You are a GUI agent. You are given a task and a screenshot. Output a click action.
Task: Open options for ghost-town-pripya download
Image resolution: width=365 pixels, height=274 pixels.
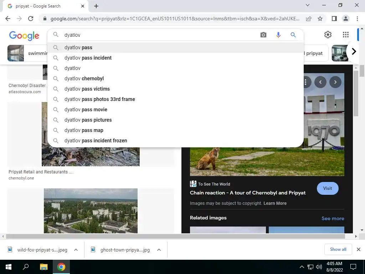click(x=159, y=250)
